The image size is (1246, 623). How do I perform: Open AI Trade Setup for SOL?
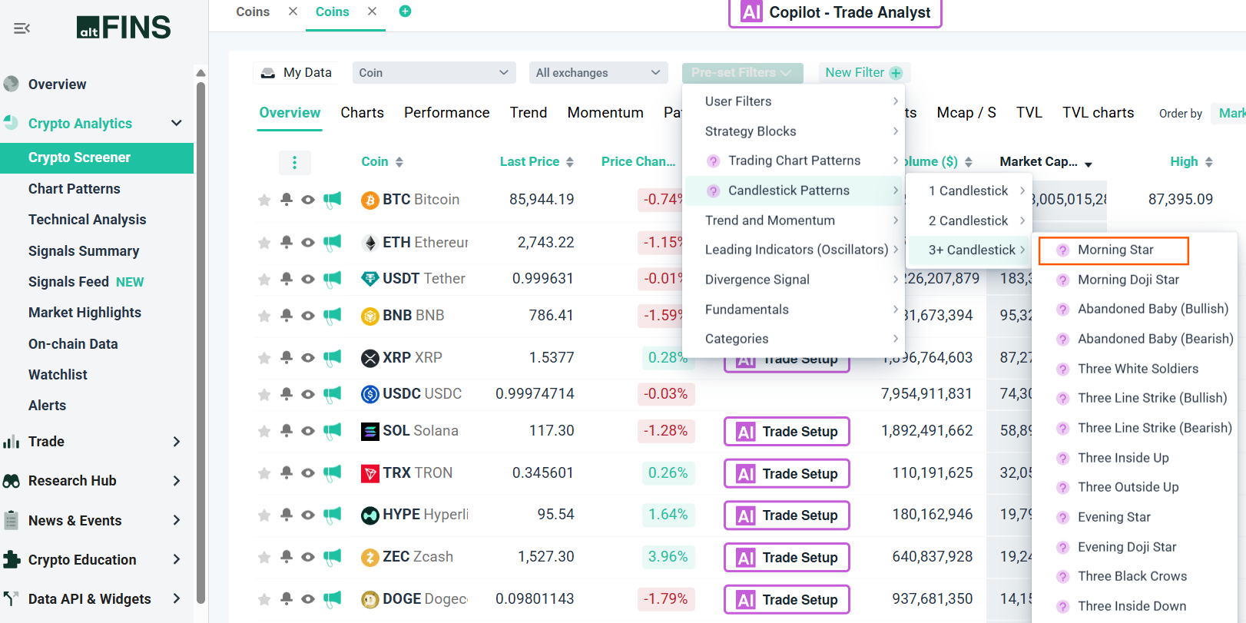click(787, 432)
